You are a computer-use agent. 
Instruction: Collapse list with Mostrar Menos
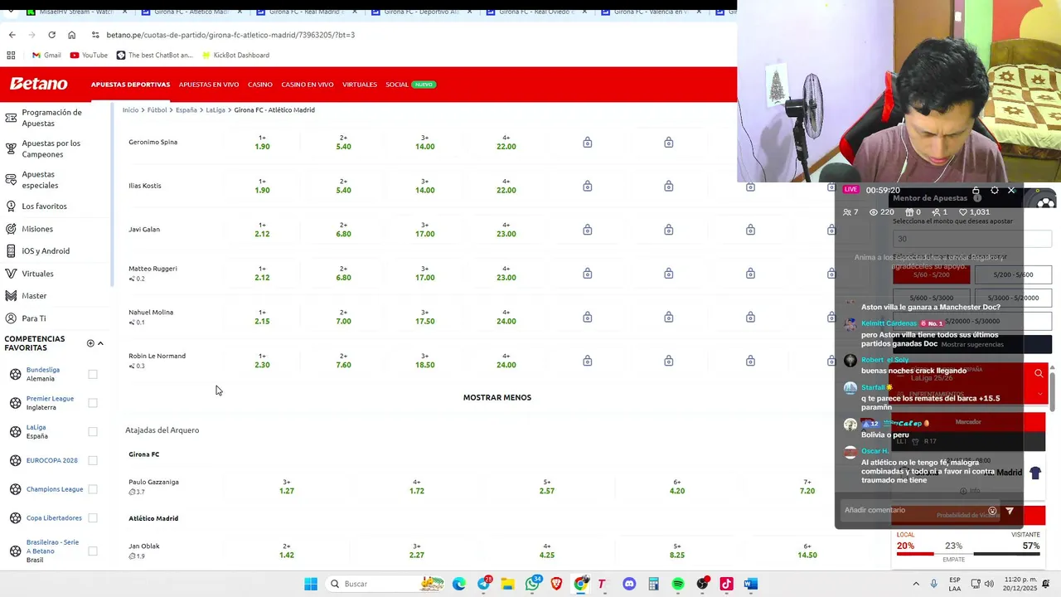(x=497, y=397)
